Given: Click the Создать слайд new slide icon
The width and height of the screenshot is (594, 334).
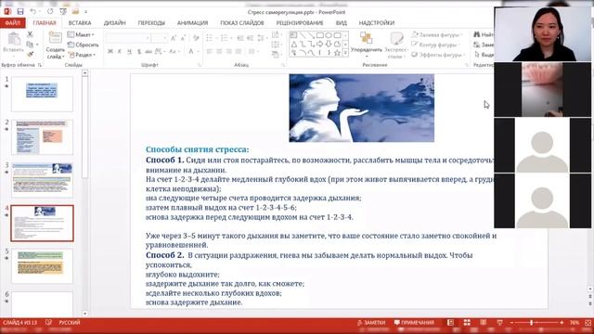Looking at the screenshot, I should click(56, 37).
